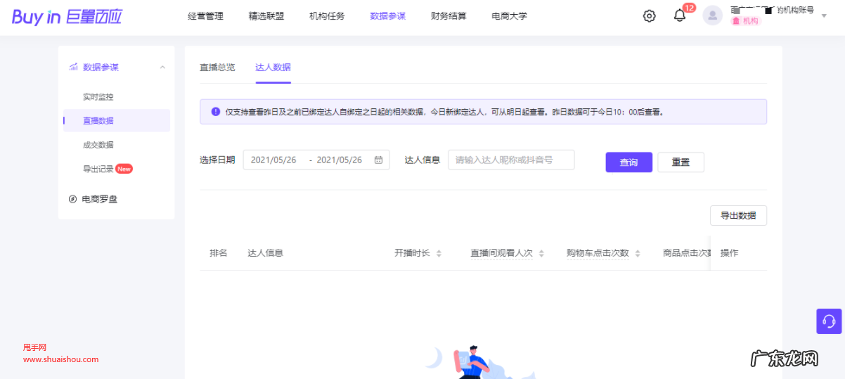Click the New badge beside 导出记录
This screenshot has height=379, width=845.
[124, 169]
